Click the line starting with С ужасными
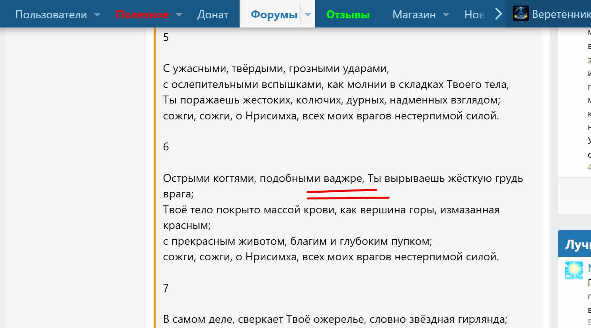The image size is (591, 328). pyautogui.click(x=276, y=68)
